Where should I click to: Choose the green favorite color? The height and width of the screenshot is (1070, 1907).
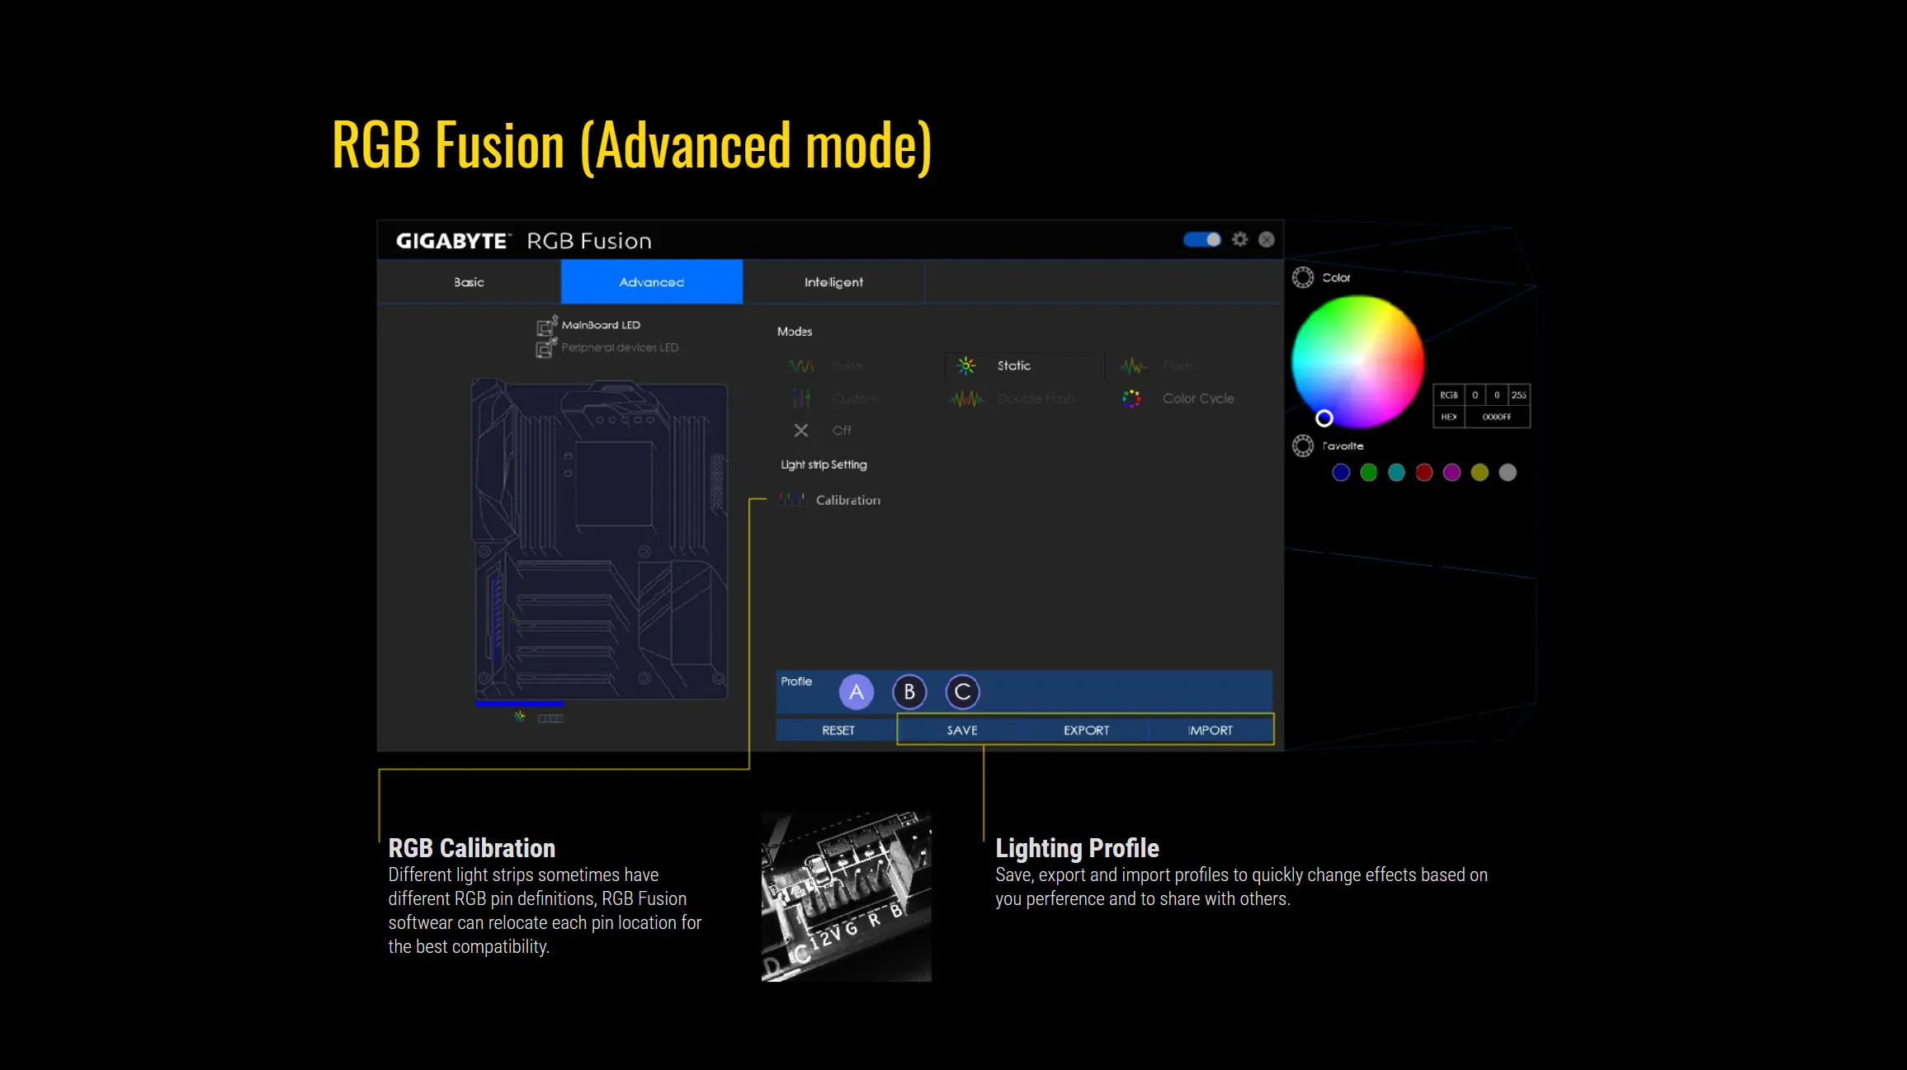(1368, 472)
